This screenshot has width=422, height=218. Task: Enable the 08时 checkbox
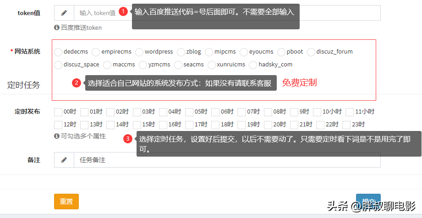(x=268, y=112)
